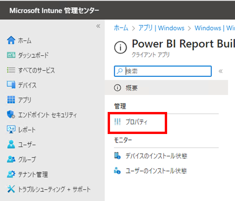This screenshot has width=235, height=201.
Task: Click the large info icon beside app title
Action: coord(120,47)
